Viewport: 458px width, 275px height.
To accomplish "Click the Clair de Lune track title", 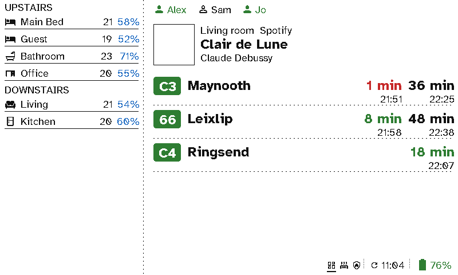I will 244,45.
